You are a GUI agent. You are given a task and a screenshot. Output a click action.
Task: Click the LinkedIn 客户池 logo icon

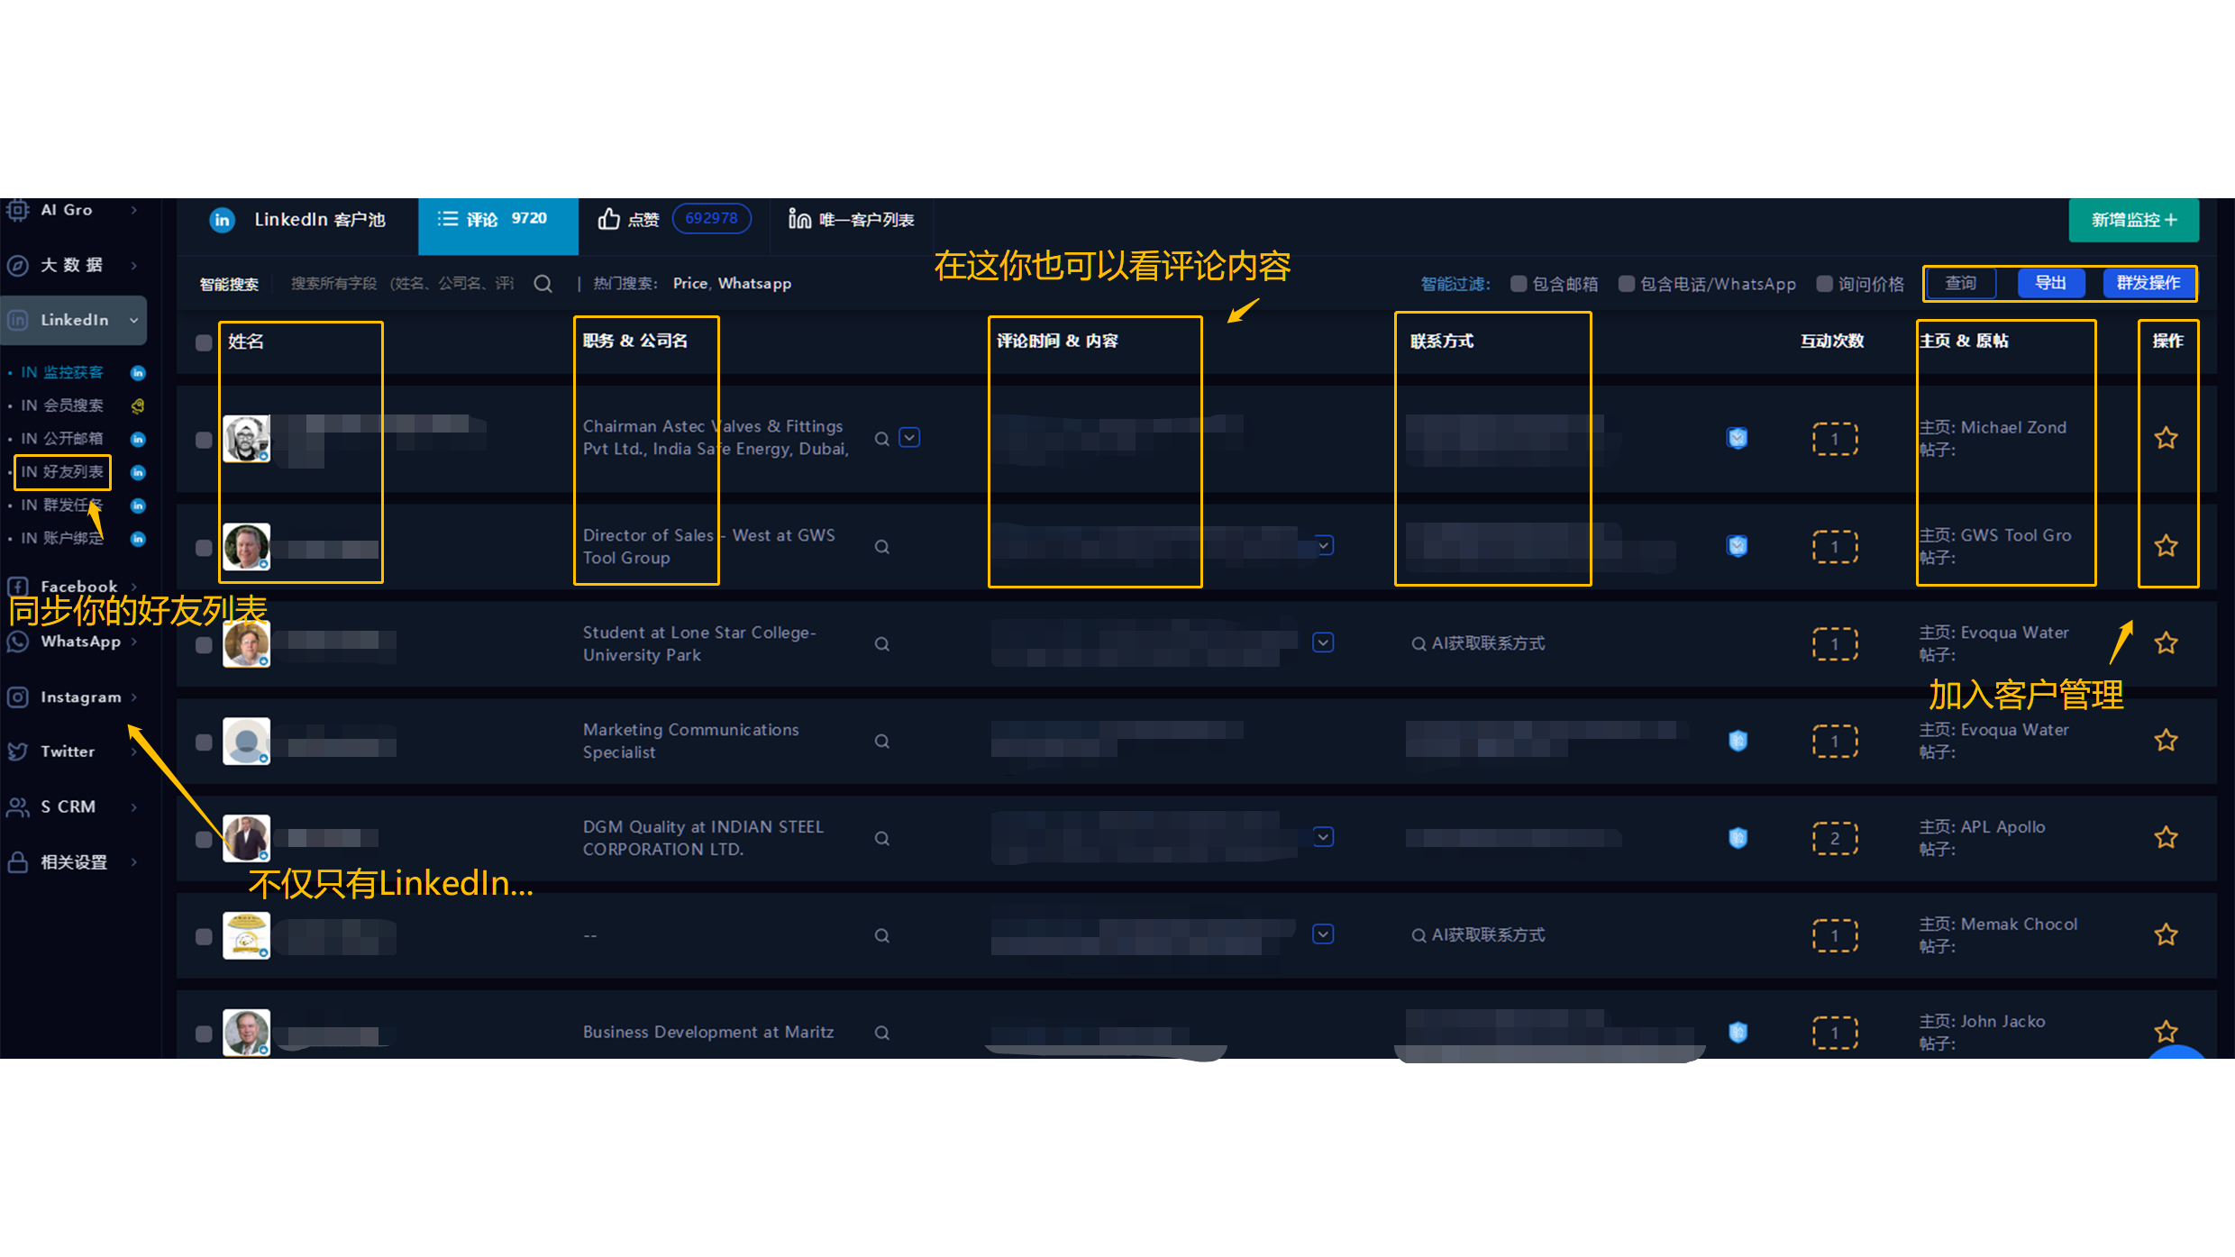[222, 220]
